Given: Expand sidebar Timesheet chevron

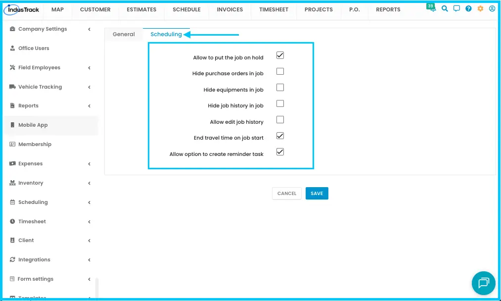Looking at the screenshot, I should click(x=90, y=222).
